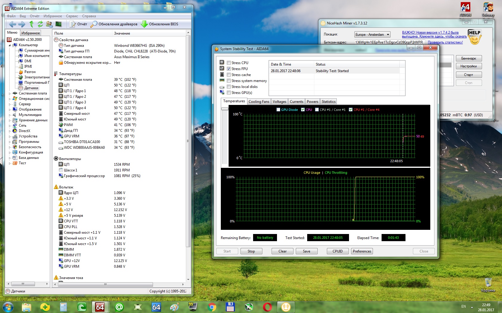The height and width of the screenshot is (313, 502).
Task: Refresh AIDA64 with the green arrows icon
Action: (40, 24)
